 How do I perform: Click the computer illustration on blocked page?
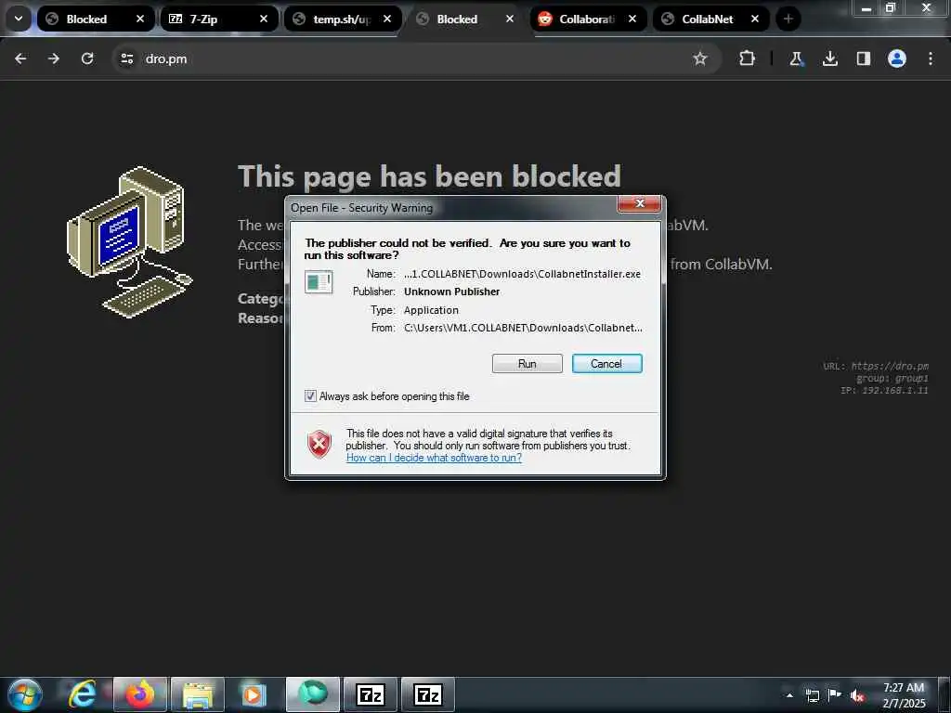click(x=129, y=241)
